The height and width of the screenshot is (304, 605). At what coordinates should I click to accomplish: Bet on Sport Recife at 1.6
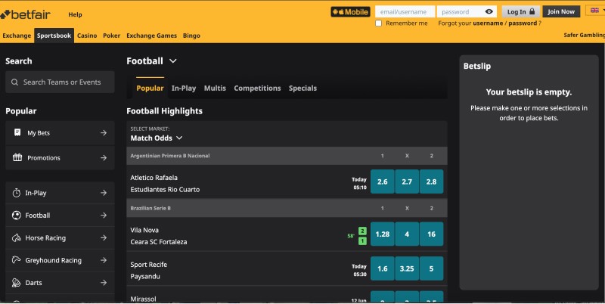coord(383,268)
